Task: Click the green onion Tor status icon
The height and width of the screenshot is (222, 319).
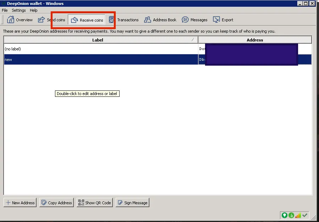Action: point(291,215)
